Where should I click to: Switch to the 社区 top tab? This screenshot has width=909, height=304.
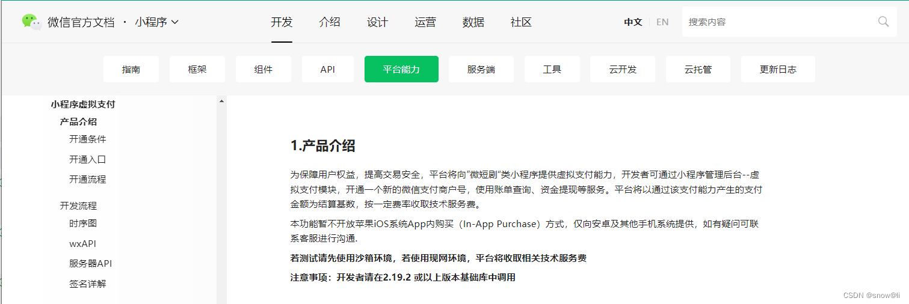tap(521, 22)
